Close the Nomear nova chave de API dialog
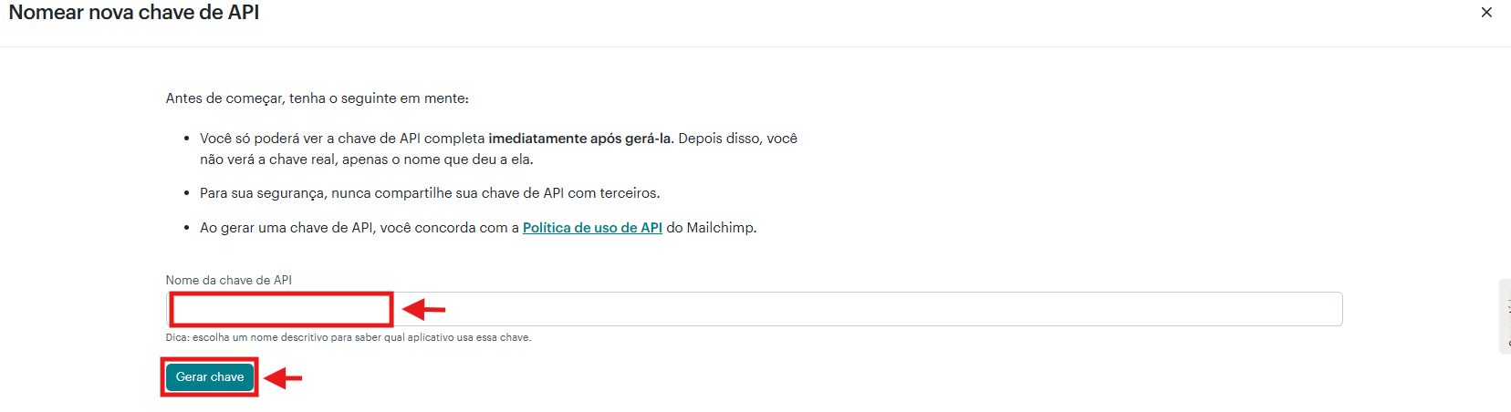 tap(1486, 13)
